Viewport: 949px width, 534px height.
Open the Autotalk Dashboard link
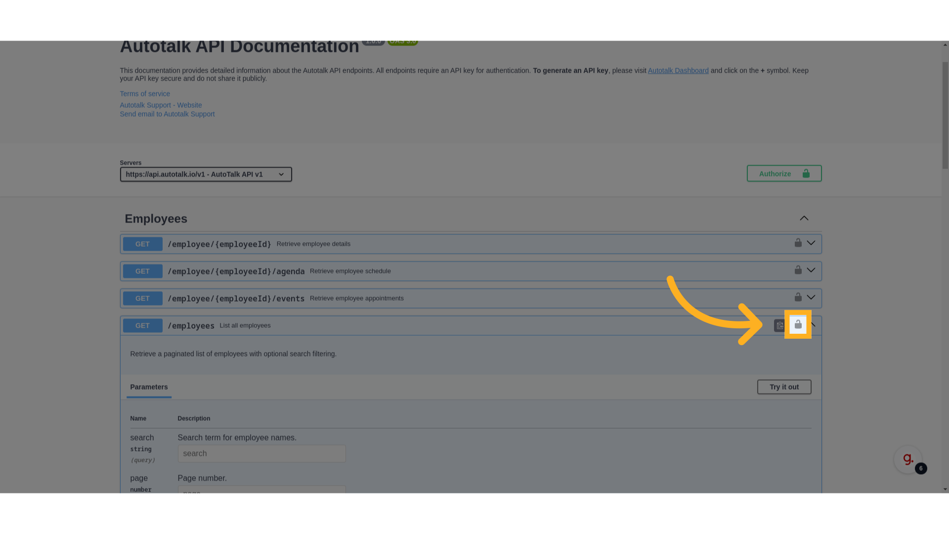pos(678,71)
